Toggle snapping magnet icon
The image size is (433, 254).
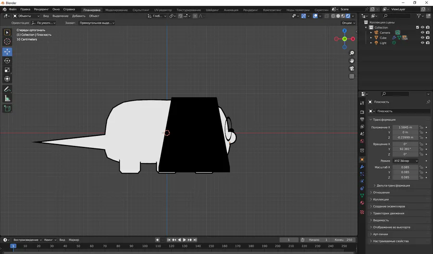(180, 16)
